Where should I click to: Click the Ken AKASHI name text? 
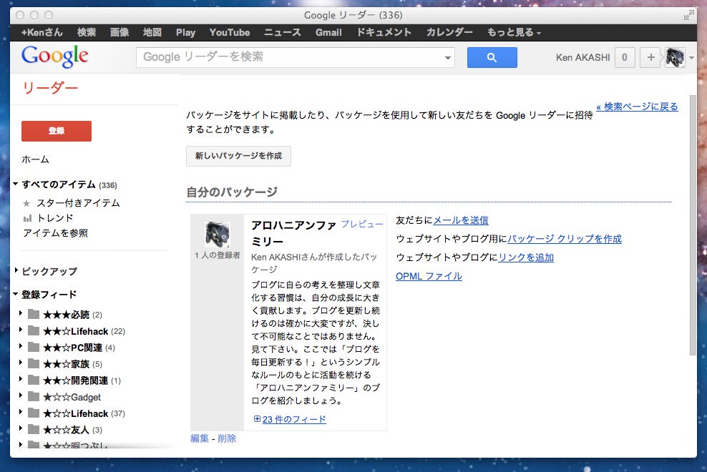(582, 58)
